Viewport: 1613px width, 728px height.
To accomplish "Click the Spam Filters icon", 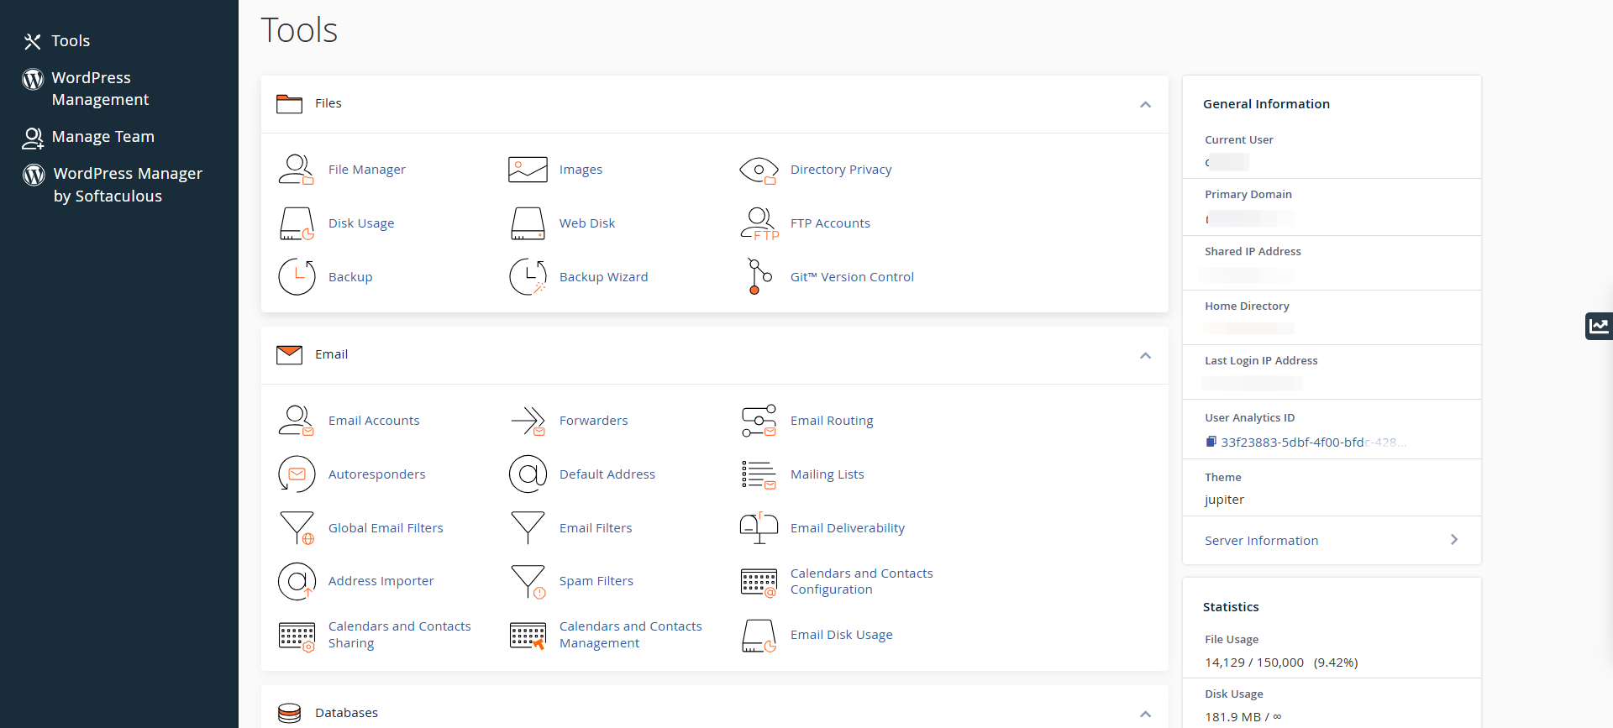I will point(528,581).
